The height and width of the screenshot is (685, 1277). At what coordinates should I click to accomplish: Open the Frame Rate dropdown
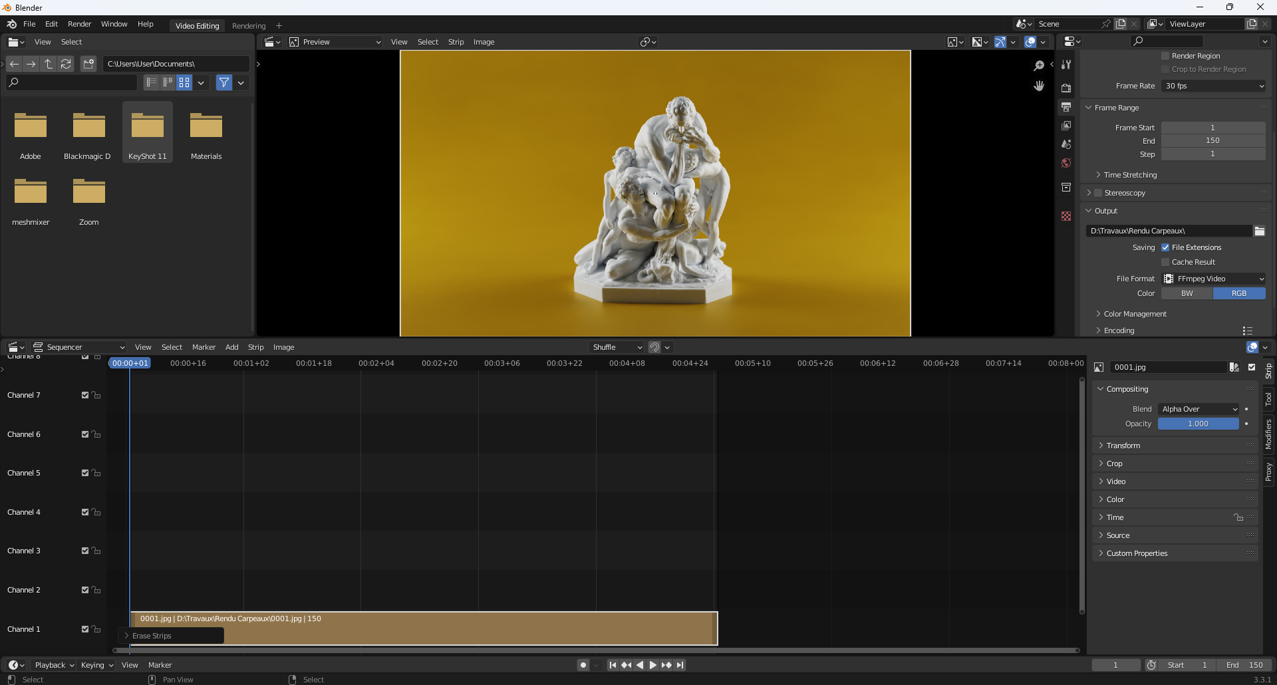pos(1212,86)
